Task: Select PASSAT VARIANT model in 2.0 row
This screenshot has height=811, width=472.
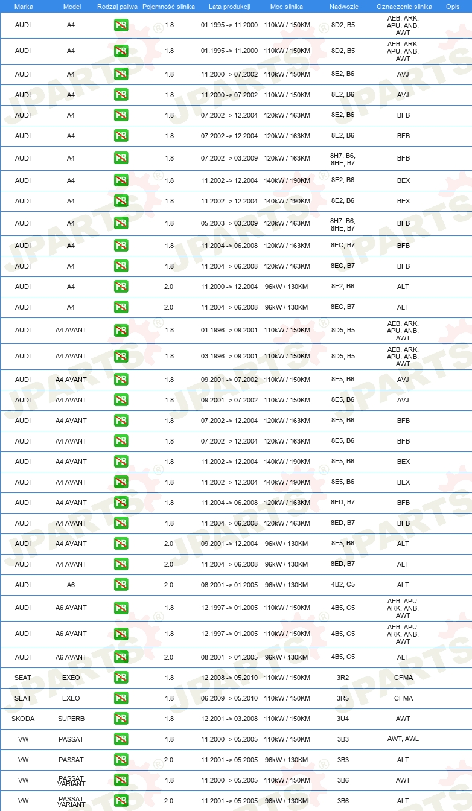Action: (x=71, y=801)
